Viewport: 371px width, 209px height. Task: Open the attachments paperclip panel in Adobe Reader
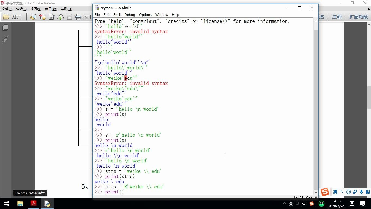(x=5, y=39)
